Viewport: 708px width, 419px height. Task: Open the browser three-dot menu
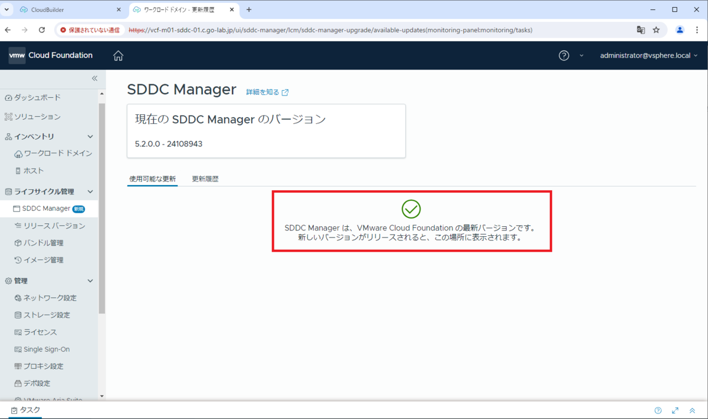coord(697,29)
